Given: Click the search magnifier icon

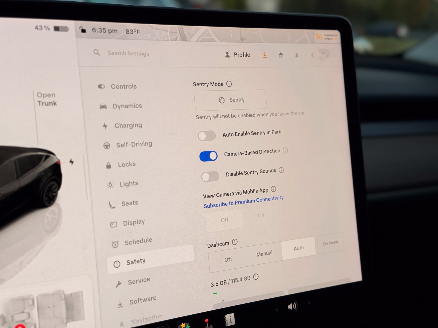Looking at the screenshot, I should click(97, 52).
